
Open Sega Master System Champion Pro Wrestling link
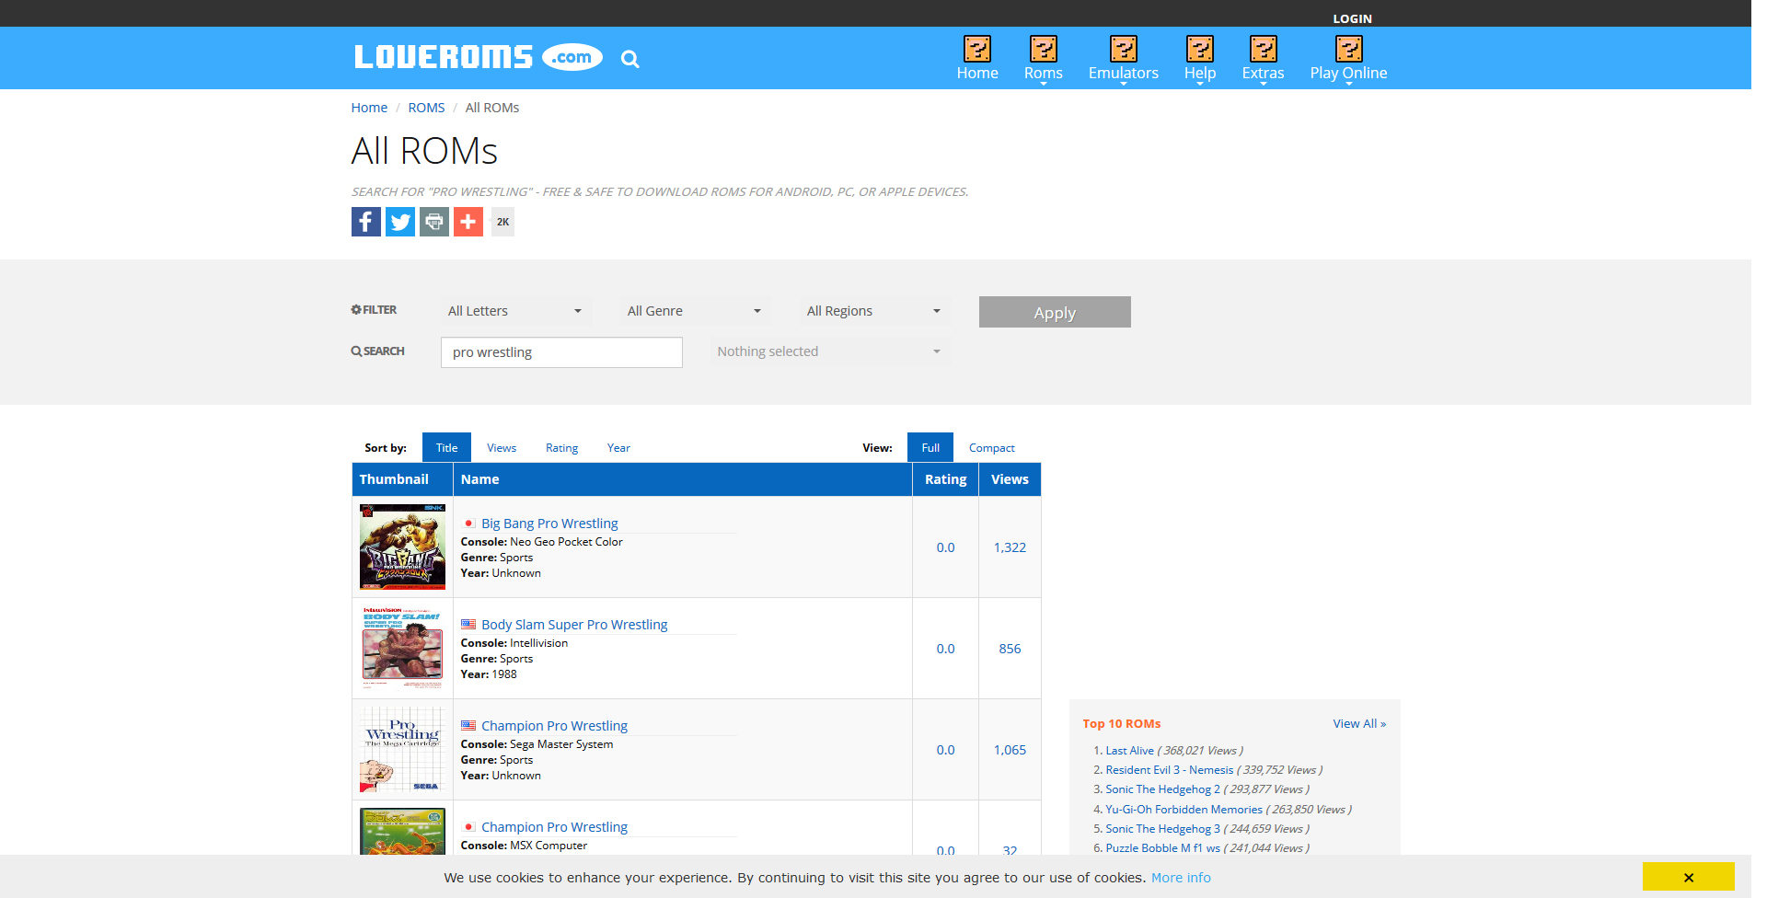click(554, 726)
